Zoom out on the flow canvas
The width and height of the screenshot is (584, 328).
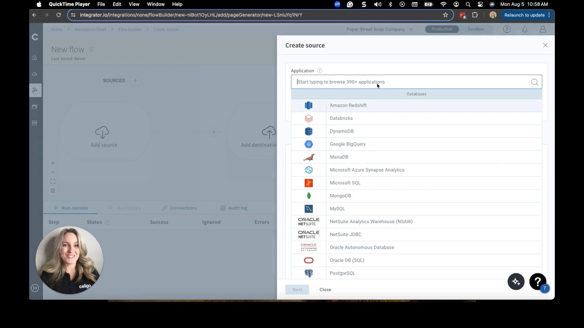[53, 172]
